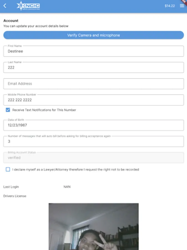187x250 pixels.
Task: Click the Drivers License label
Action: pyautogui.click(x=15, y=196)
